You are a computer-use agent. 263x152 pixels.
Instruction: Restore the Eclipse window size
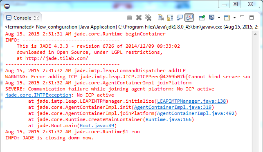point(235,4)
